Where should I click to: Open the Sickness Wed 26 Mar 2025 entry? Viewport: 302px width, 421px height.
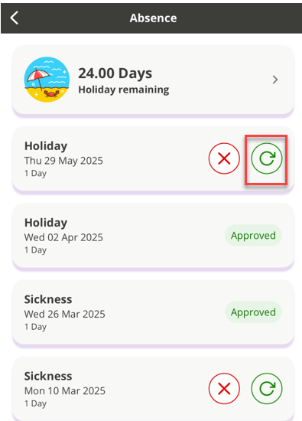pos(153,312)
